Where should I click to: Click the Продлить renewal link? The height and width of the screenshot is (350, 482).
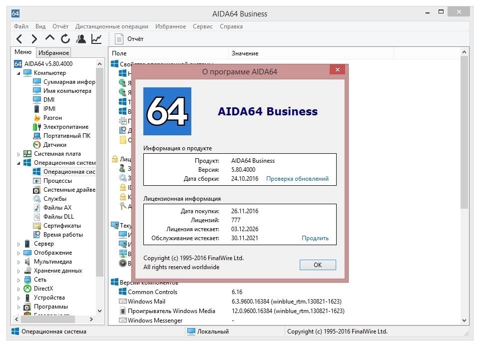coord(315,238)
